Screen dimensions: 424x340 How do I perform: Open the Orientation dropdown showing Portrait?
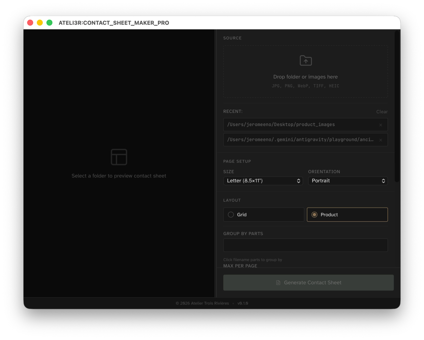[348, 180]
